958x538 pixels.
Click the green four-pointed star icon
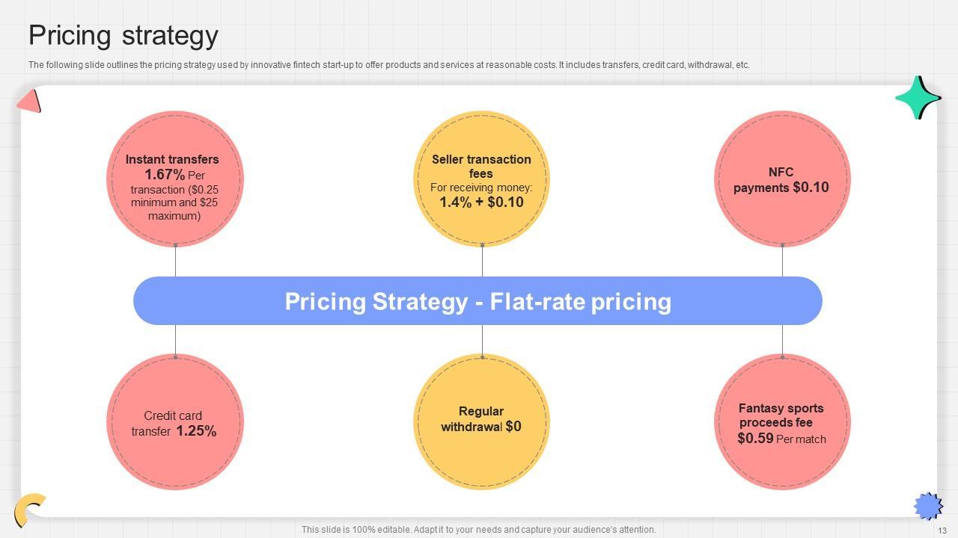coord(917,98)
